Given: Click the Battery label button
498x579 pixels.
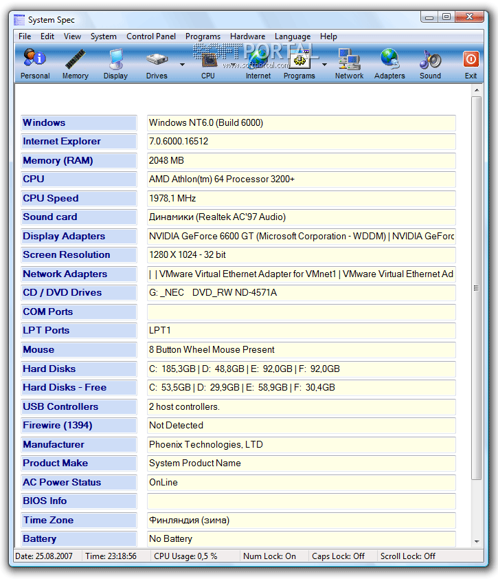Looking at the screenshot, I should pos(79,538).
